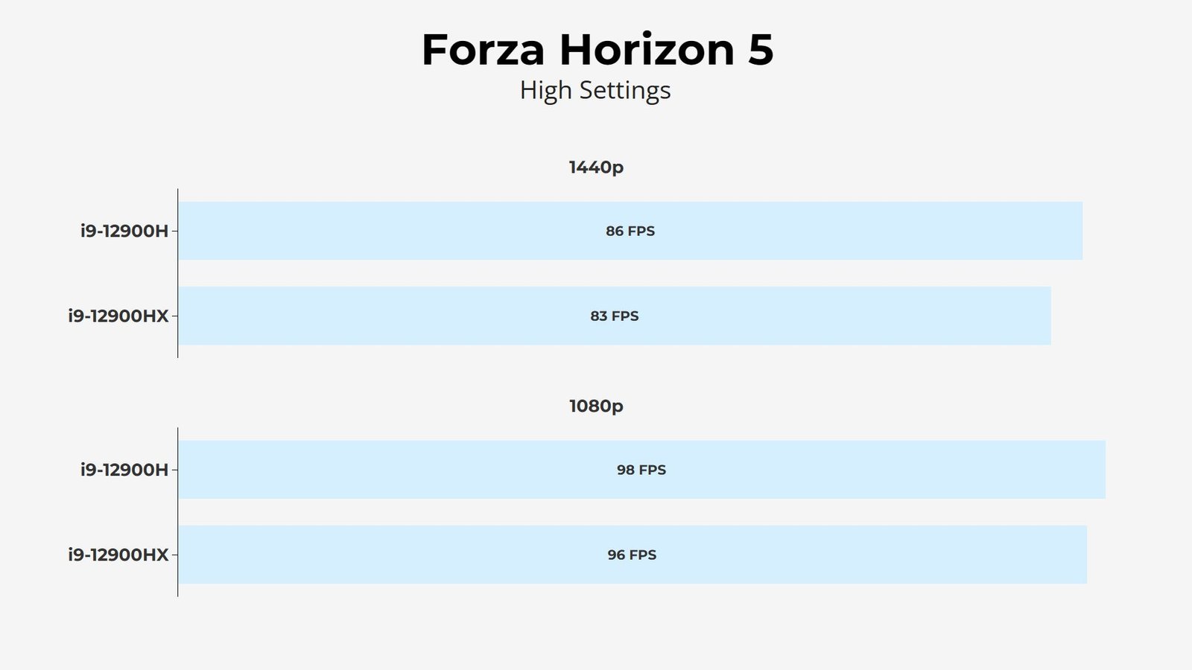Pick the 1080p i9-12900H light blue bar
The height and width of the screenshot is (670, 1192).
tap(641, 470)
